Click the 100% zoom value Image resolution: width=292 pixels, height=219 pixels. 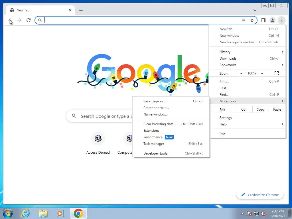click(252, 73)
